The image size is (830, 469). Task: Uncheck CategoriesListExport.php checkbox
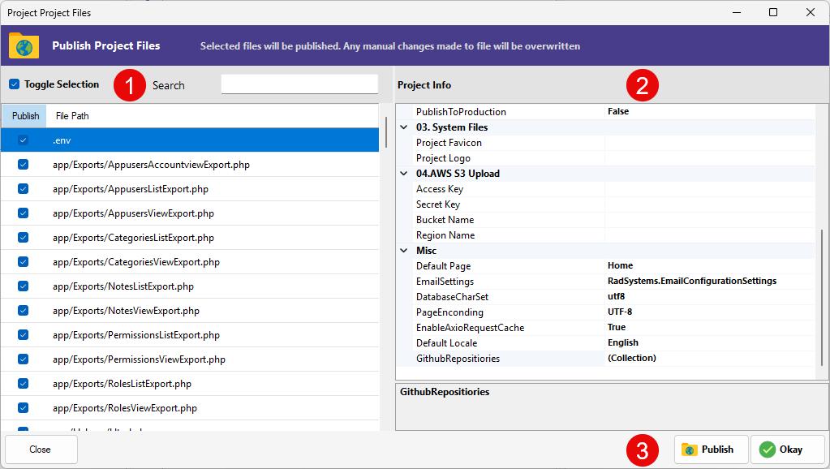pos(23,238)
